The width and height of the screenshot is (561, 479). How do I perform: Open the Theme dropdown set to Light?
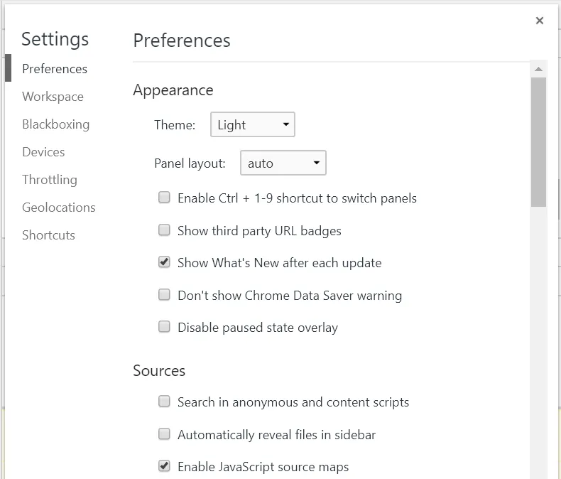click(252, 125)
